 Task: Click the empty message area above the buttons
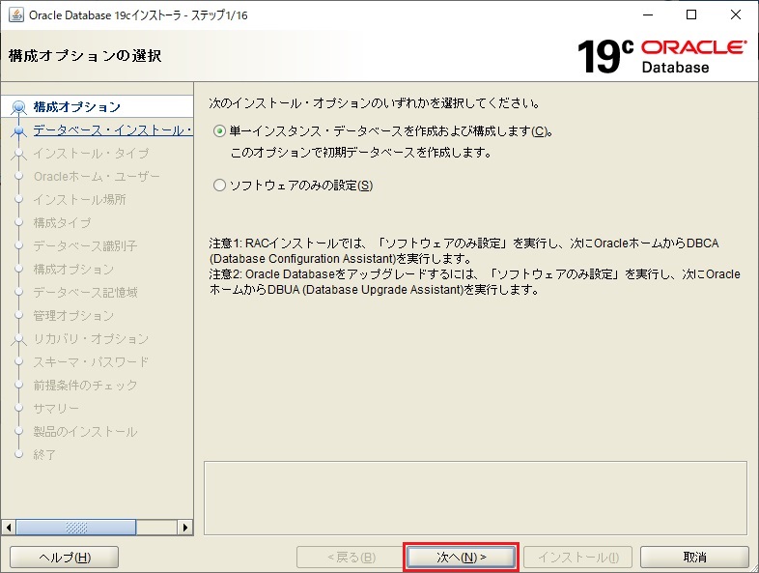pos(475,498)
